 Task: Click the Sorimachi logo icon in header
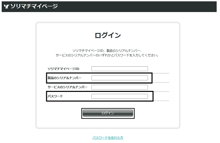[x=6, y=6]
